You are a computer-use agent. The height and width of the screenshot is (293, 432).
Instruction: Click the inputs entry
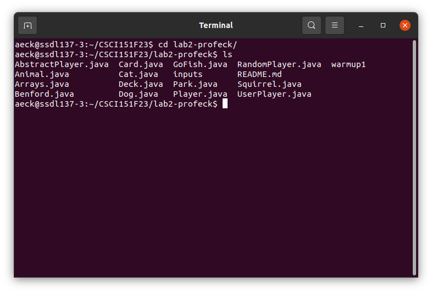click(x=187, y=74)
